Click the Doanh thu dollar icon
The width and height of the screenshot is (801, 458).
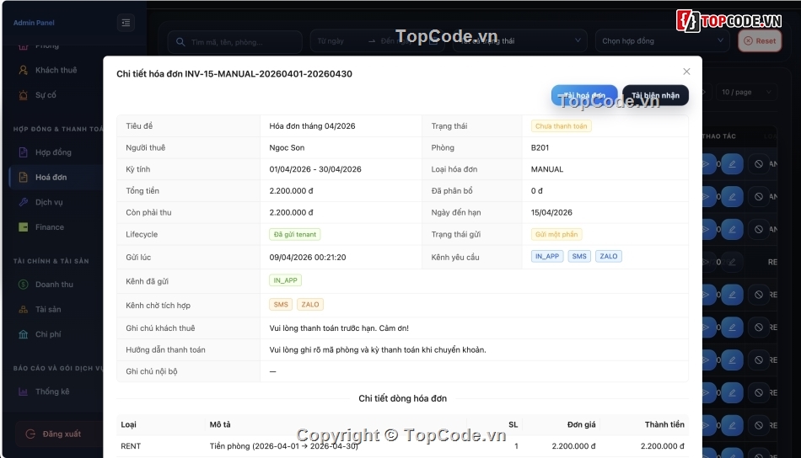point(23,284)
